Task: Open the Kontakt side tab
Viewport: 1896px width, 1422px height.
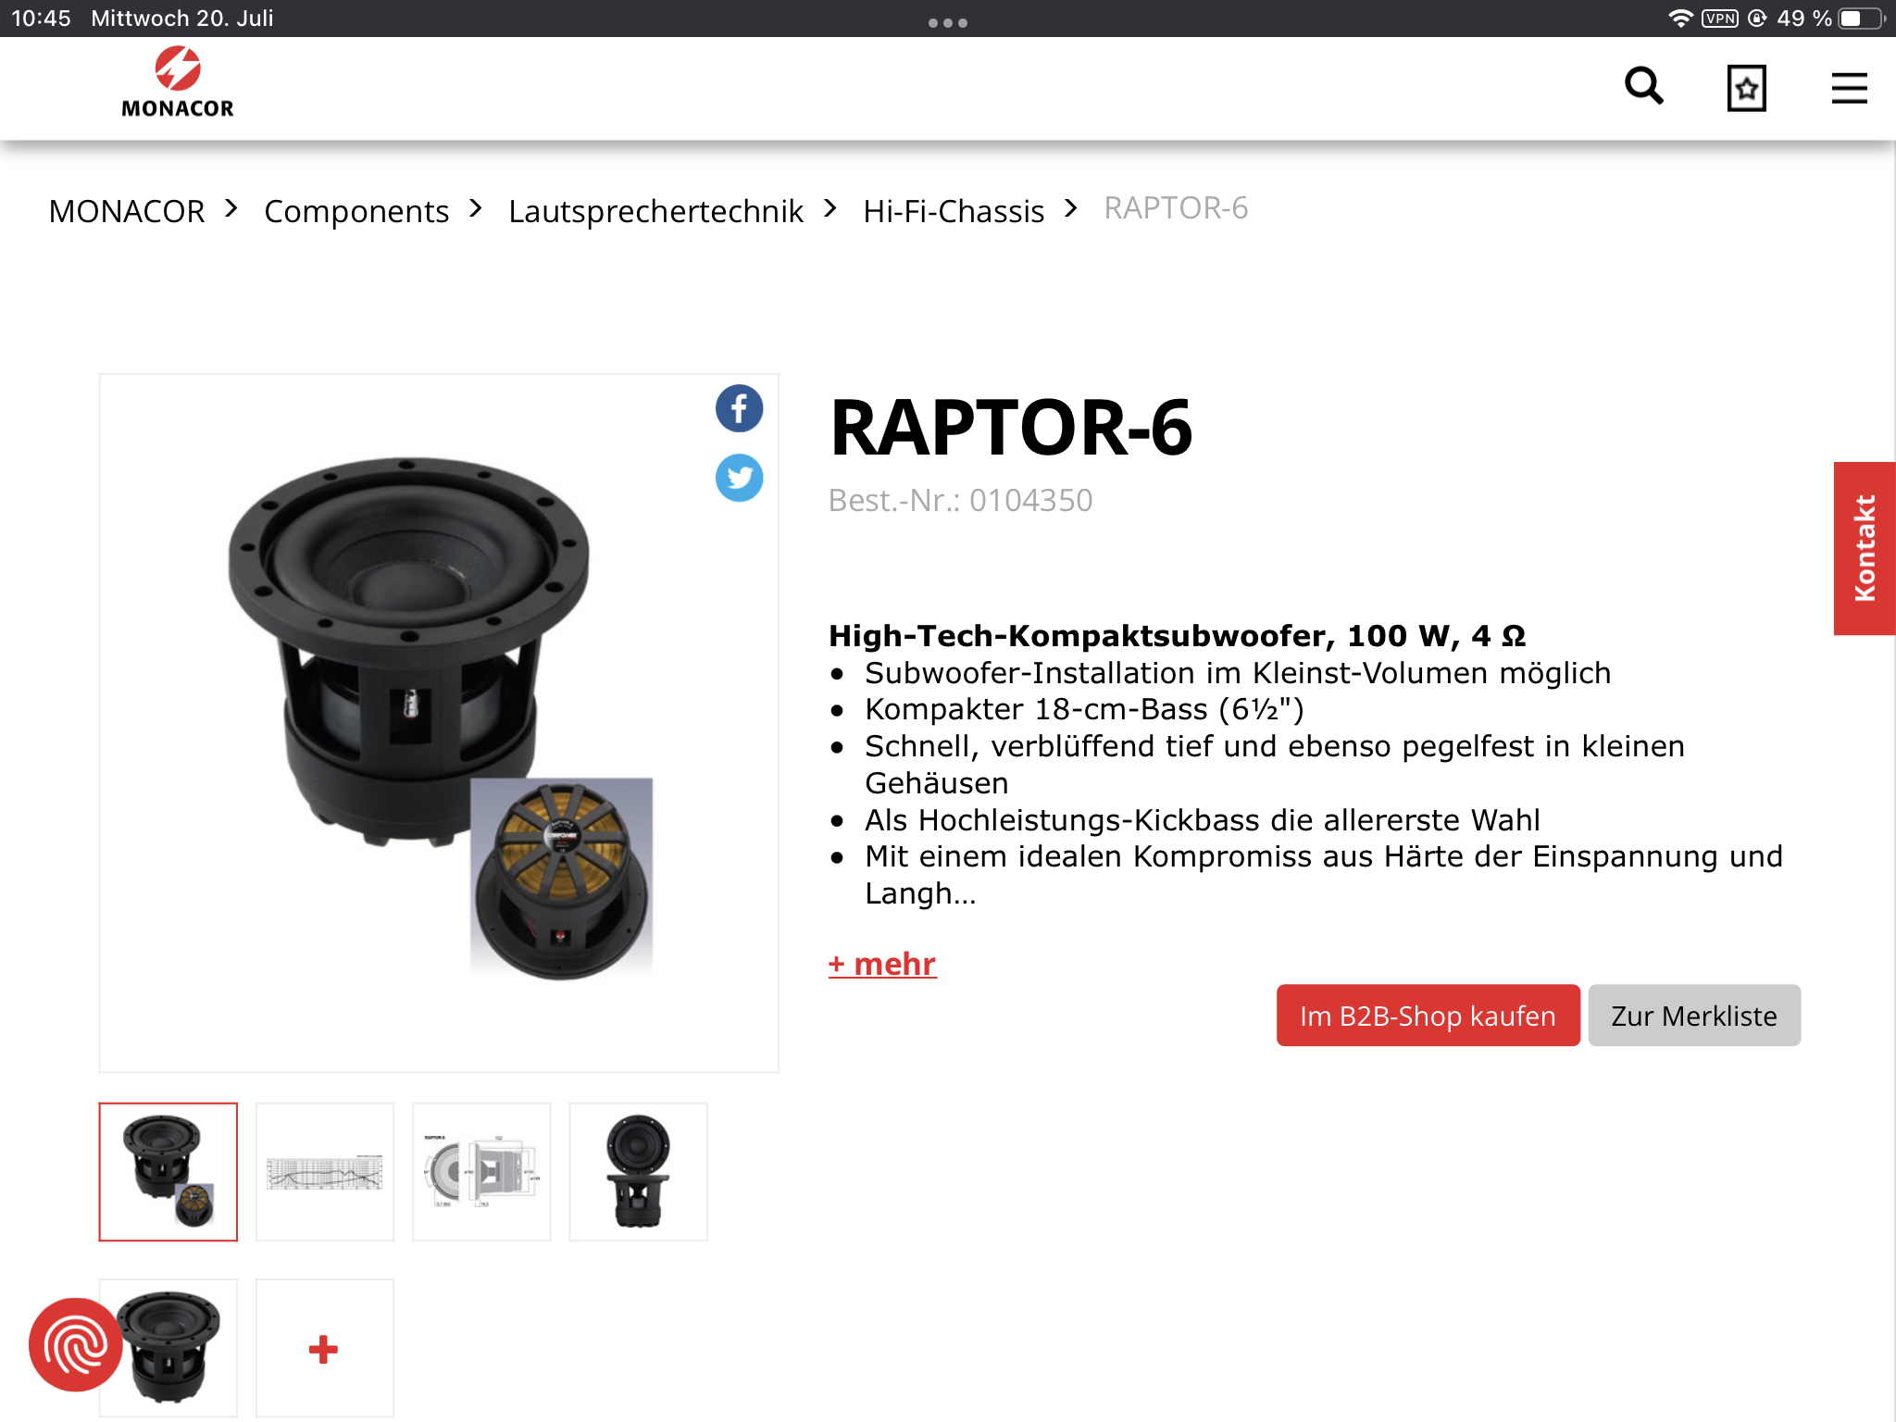Action: 1865,548
